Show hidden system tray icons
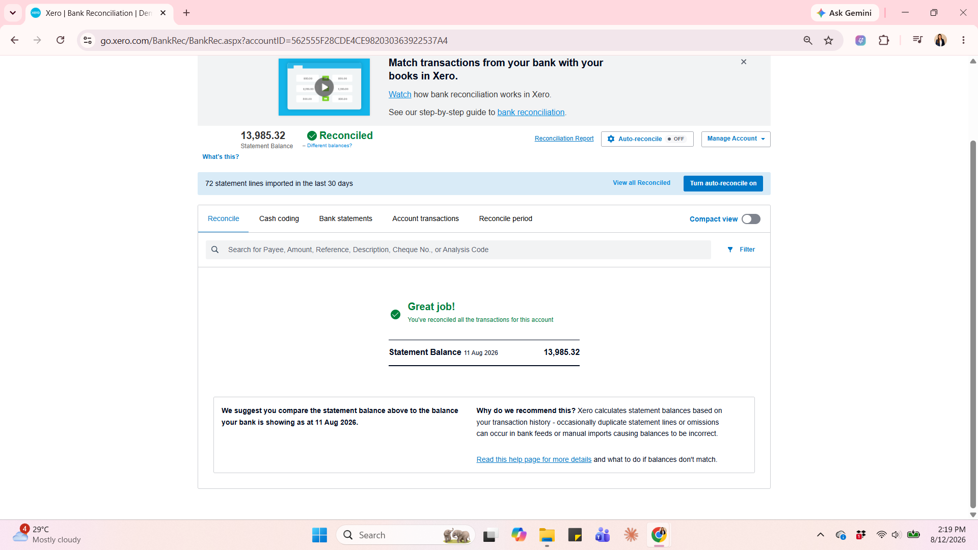 click(x=820, y=535)
